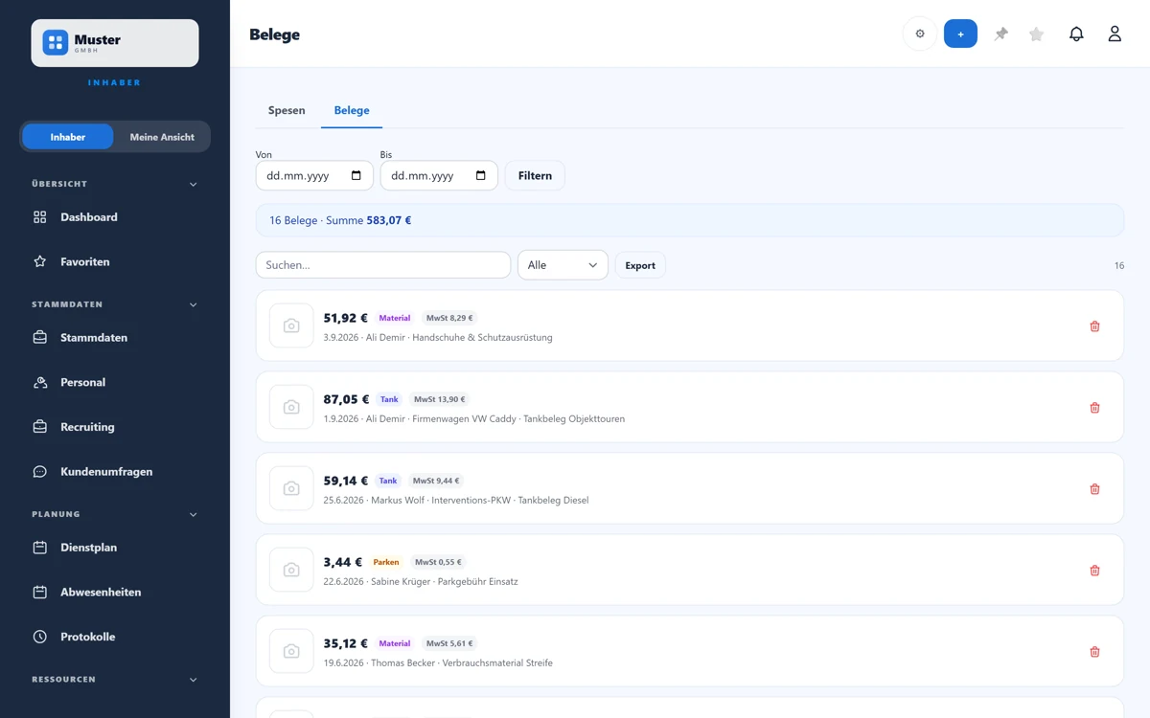This screenshot has width=1150, height=718.
Task: Click the Stammdaten briefcase icon in sidebar
Action: click(x=40, y=337)
